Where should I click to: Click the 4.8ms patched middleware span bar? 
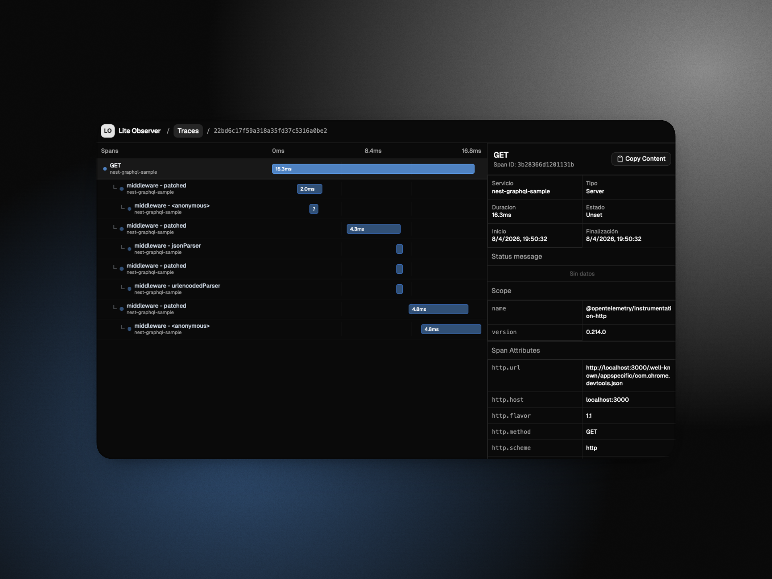point(438,309)
